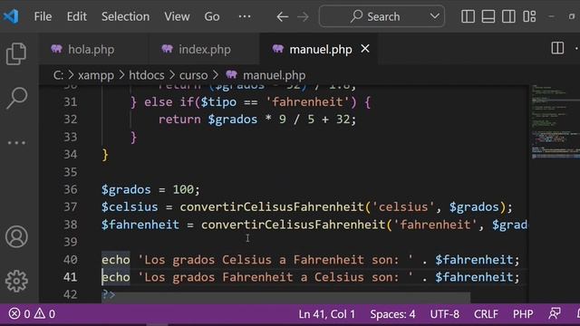Click line number 36 in gutter

[71, 189]
